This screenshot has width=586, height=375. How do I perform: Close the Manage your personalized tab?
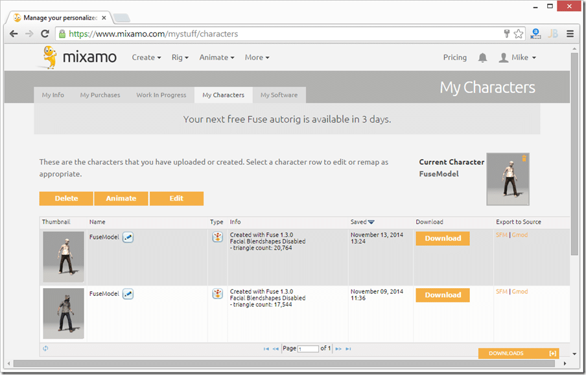(104, 18)
